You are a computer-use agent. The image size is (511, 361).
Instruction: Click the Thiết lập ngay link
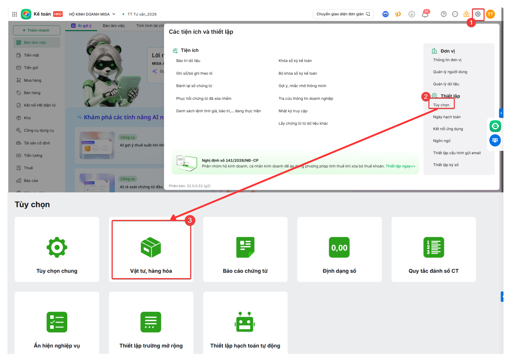(400, 166)
